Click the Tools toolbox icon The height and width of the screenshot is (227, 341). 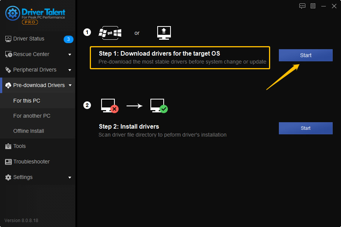point(8,146)
